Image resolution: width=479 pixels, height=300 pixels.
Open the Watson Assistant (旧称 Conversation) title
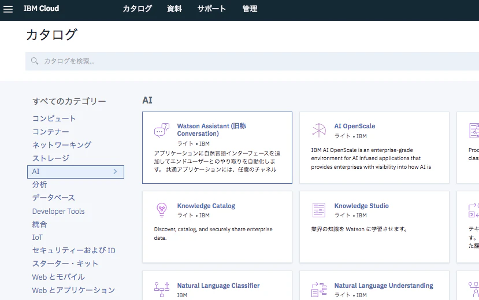pyautogui.click(x=211, y=130)
